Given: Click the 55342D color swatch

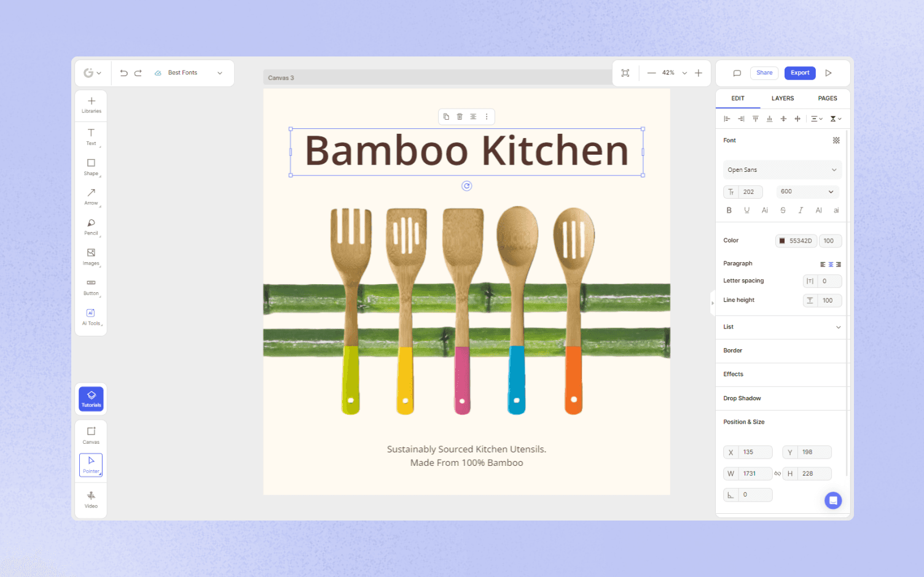Looking at the screenshot, I should [782, 241].
